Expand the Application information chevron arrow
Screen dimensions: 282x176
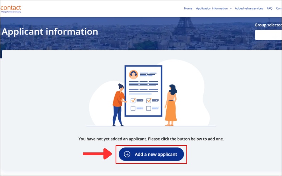pos(231,8)
